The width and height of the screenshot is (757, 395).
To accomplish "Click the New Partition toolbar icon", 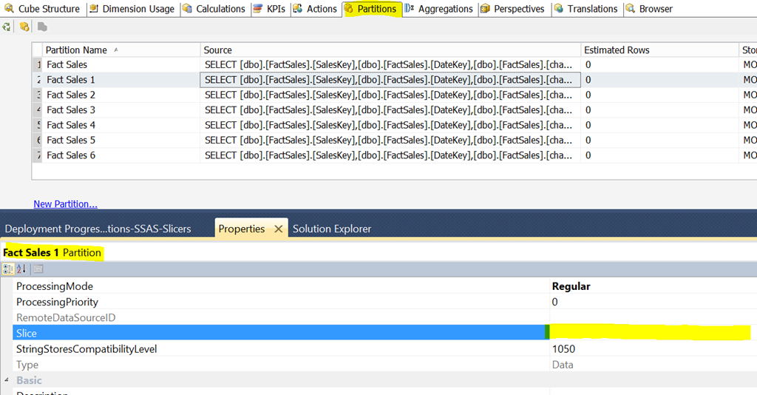I will click(x=24, y=27).
